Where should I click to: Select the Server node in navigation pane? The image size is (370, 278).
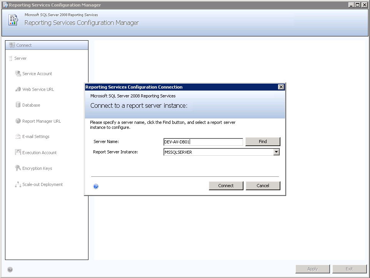(20, 58)
